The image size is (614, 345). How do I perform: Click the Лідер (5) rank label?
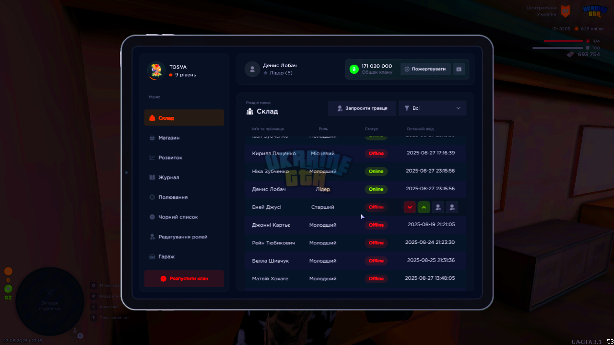[x=281, y=73]
